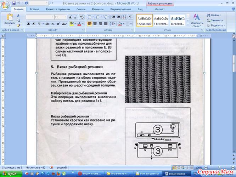Click Clear Formatting icon
Image resolution: width=236 pixels, height=177 pixels.
(82, 17)
